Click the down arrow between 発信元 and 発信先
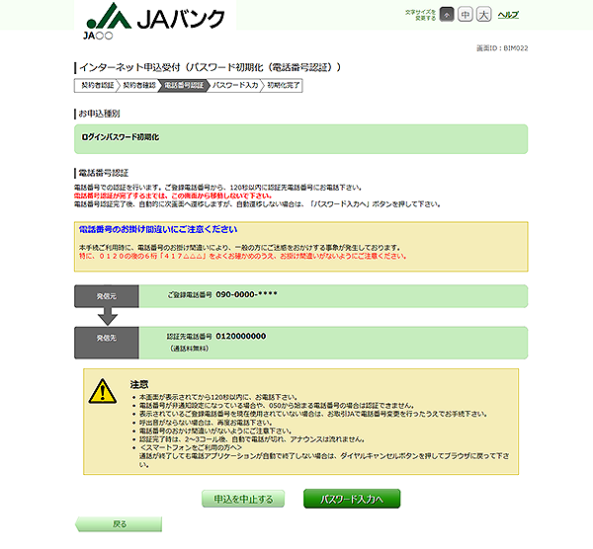Viewport: 593px width, 549px height. [x=108, y=316]
